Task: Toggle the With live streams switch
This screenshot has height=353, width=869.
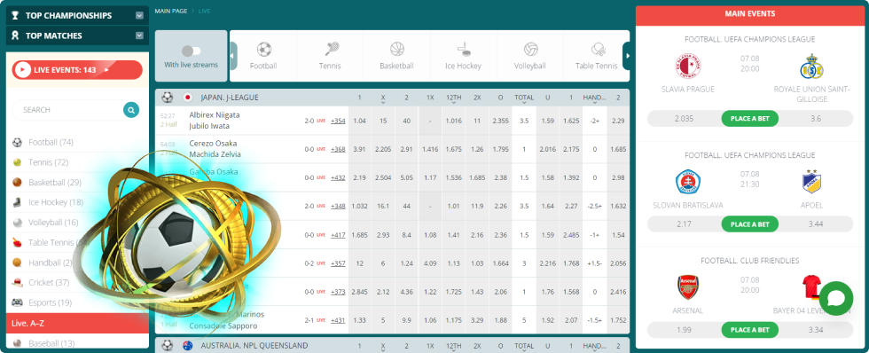Action: (192, 51)
